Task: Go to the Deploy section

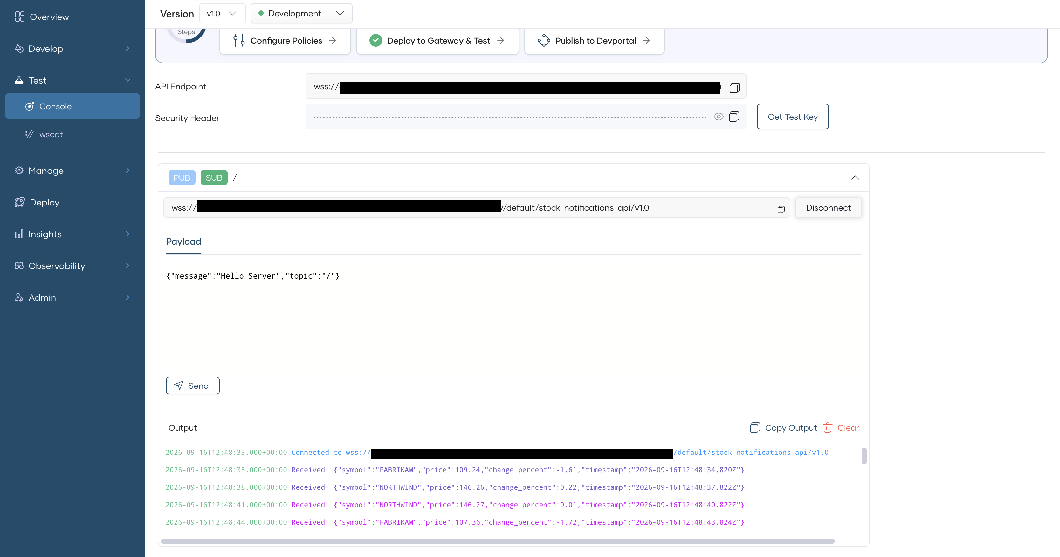Action: (x=72, y=202)
